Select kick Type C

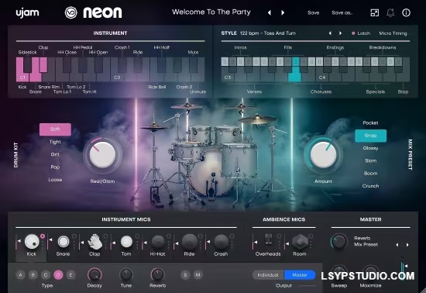46,275
